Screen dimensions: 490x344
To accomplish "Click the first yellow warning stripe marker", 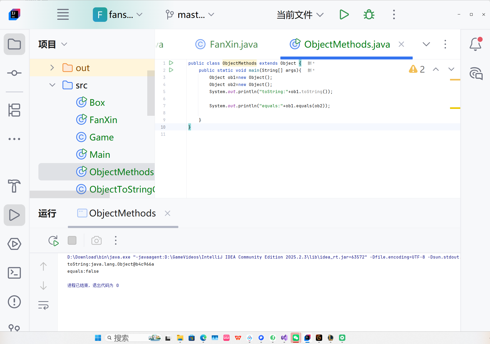I will [455, 79].
